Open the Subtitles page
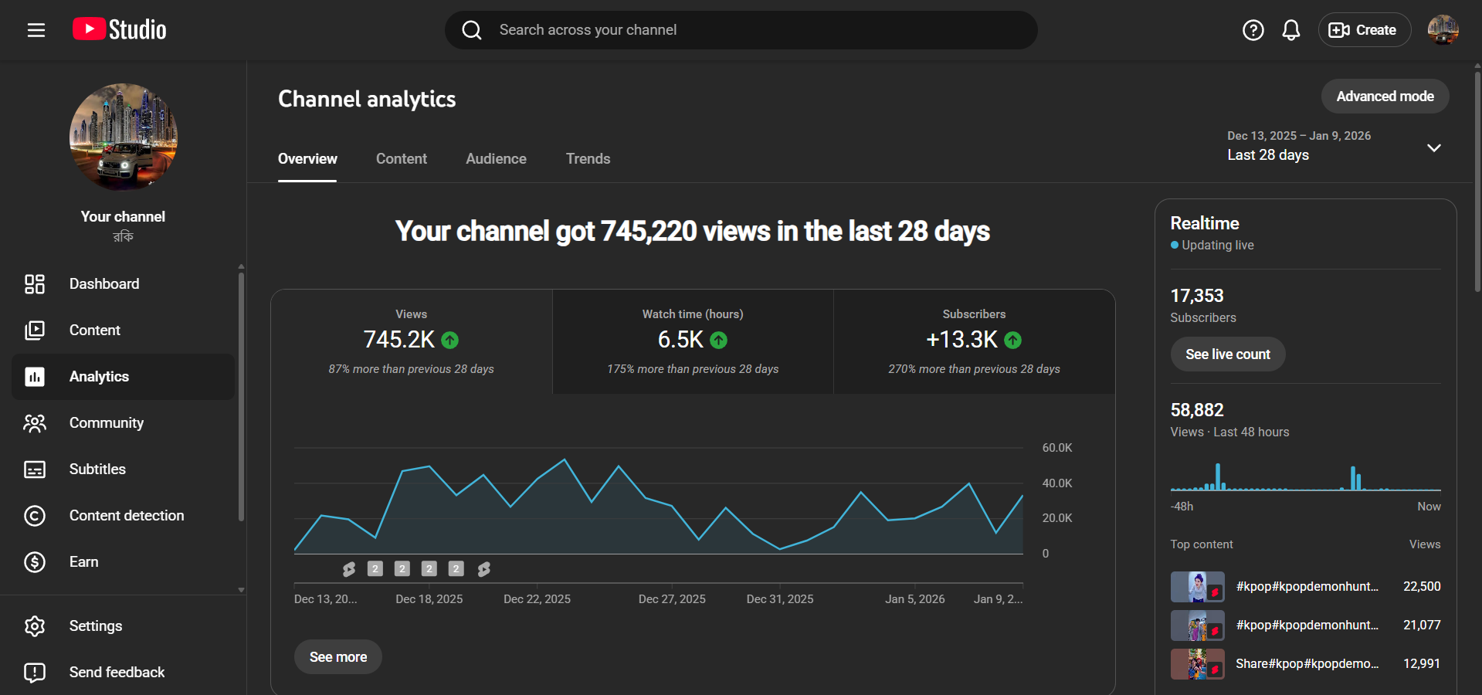Screen dimensions: 1482x695 (x=97, y=469)
